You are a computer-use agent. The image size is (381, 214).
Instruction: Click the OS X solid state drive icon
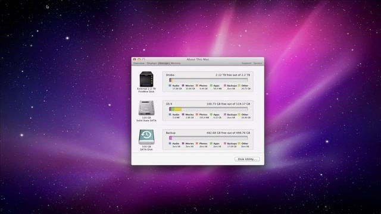[x=146, y=108]
